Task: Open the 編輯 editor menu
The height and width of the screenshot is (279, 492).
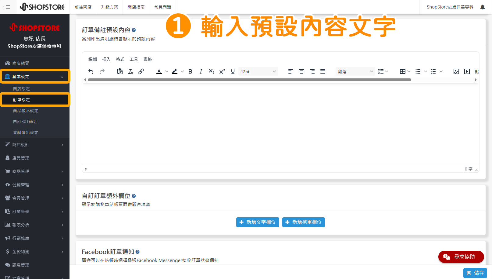Action: pos(93,59)
